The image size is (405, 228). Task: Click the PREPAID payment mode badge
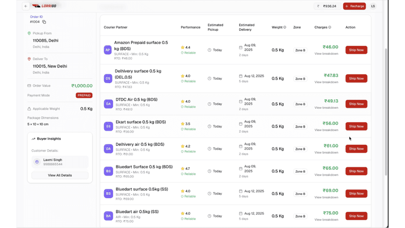(84, 95)
